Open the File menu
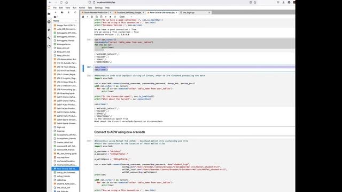Screen dimensions: 342x192 55,7
